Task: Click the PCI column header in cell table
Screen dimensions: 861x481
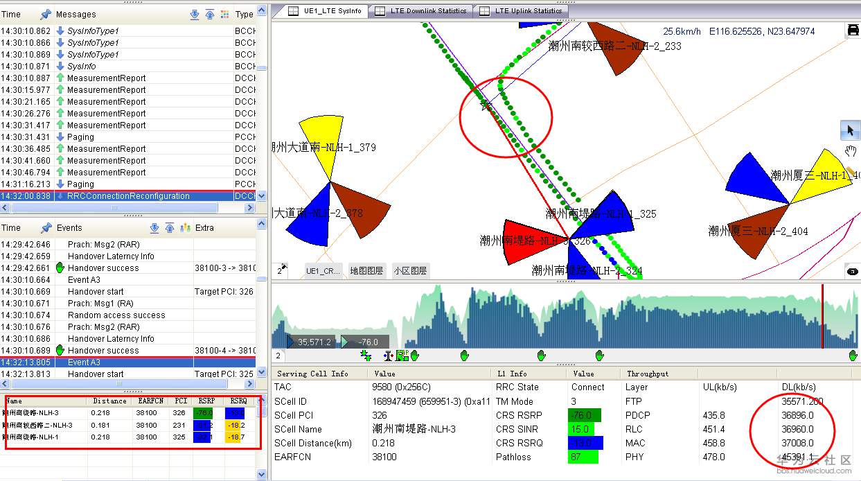Action: tap(181, 401)
